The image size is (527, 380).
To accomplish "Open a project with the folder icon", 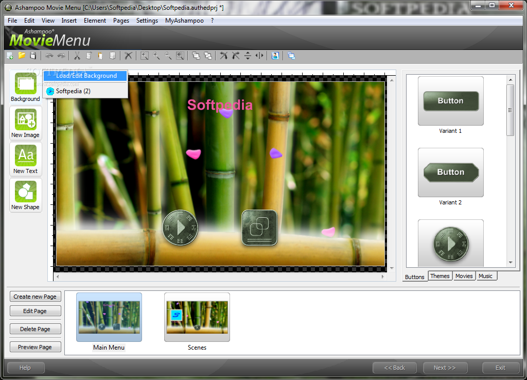I will (x=22, y=56).
